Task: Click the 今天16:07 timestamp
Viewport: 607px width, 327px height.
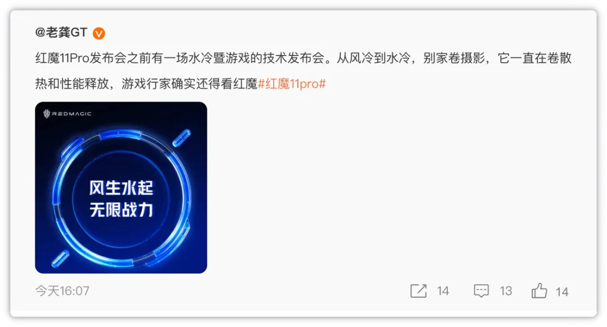Action: [62, 291]
